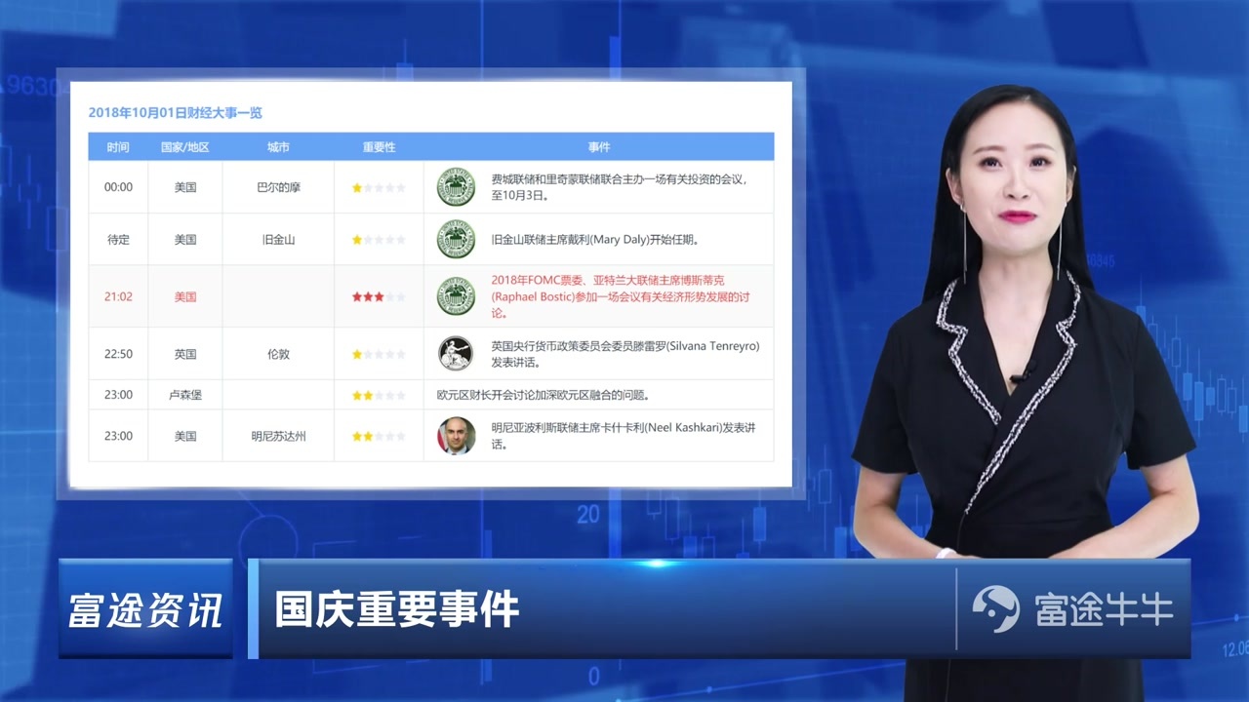The height and width of the screenshot is (702, 1249).
Task: Click the Silvana Tenreyro event text
Action: [624, 354]
